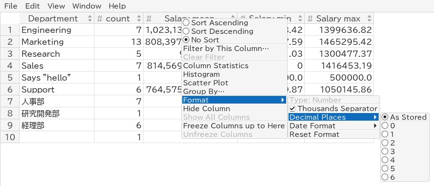The height and width of the screenshot is (186, 434).
Task: Select As Stored decimal option
Action: [405, 117]
